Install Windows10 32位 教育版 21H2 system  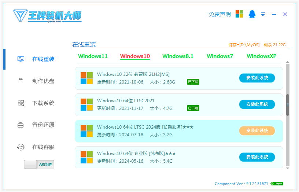point(257,78)
